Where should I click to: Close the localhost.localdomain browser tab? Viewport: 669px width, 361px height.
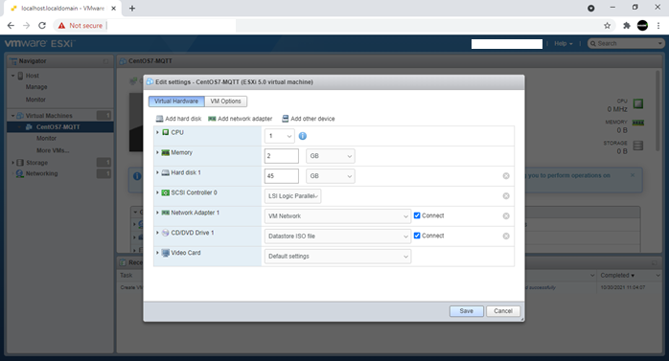113,8
